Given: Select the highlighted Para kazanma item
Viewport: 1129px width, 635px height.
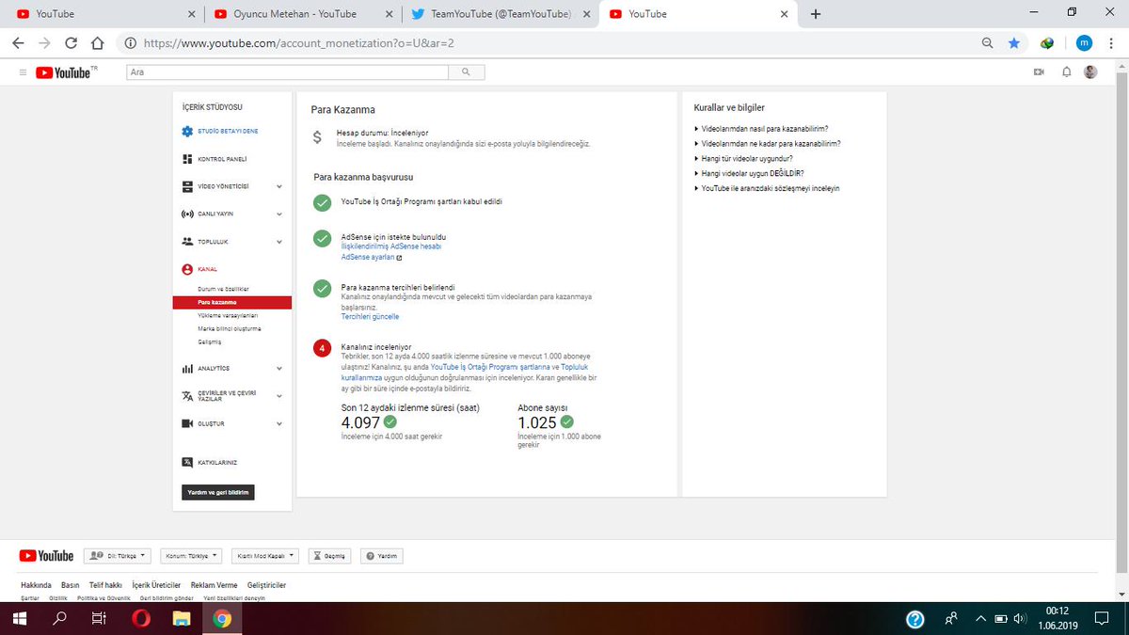Looking at the screenshot, I should coord(232,302).
